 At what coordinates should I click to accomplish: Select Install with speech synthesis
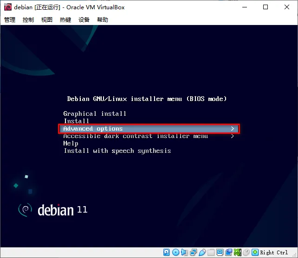[x=117, y=151]
